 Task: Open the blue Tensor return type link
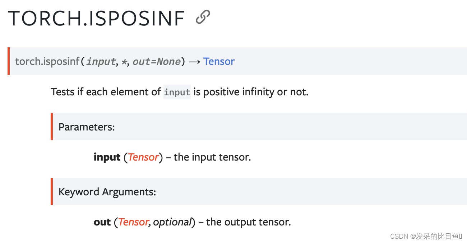[219, 61]
